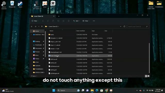Image resolution: width=165 pixels, height=93 pixels.
Task: Open the Windows Start menu
Action: pyautogui.click(x=54, y=90)
